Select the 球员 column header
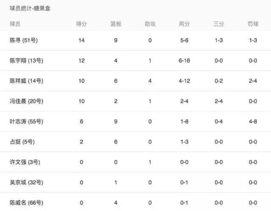This screenshot has width=271, height=211. pos(15,24)
